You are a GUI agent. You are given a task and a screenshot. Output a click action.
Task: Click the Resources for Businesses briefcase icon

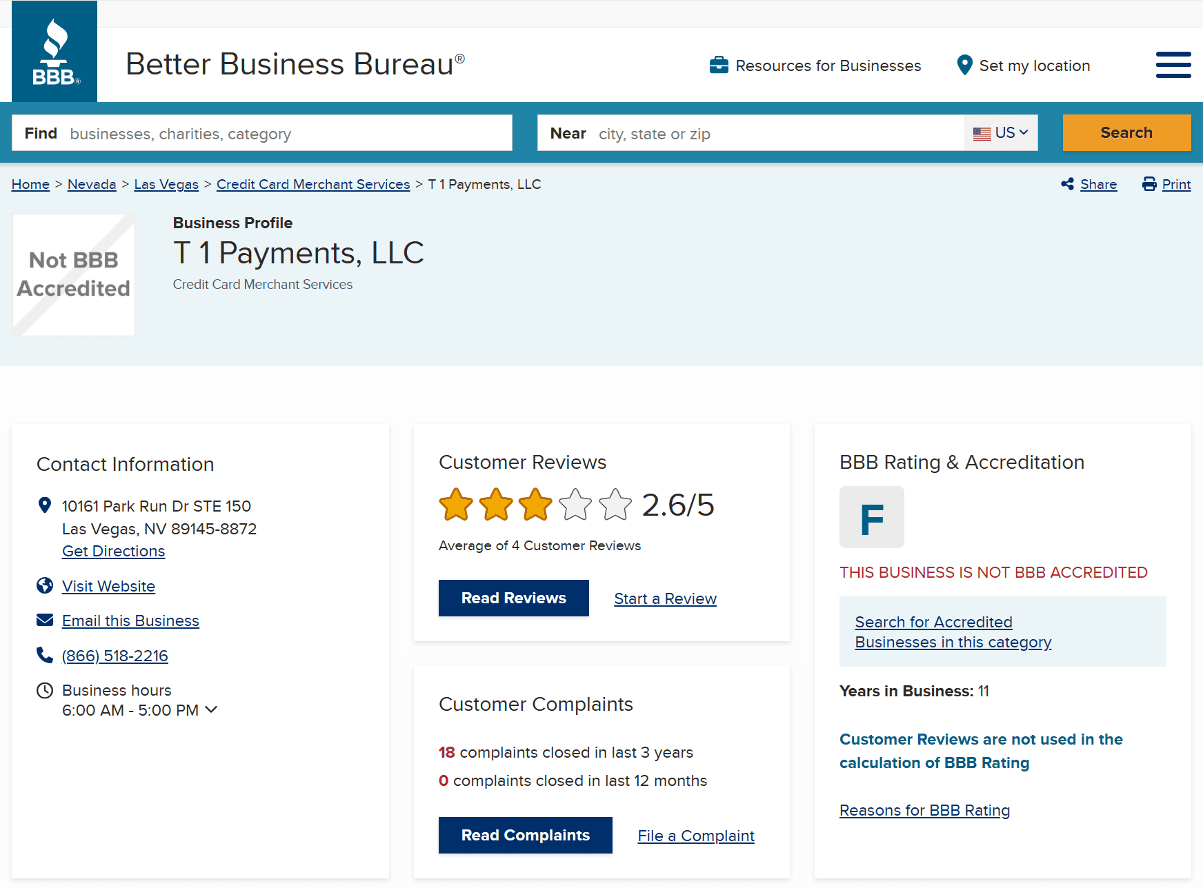click(719, 65)
